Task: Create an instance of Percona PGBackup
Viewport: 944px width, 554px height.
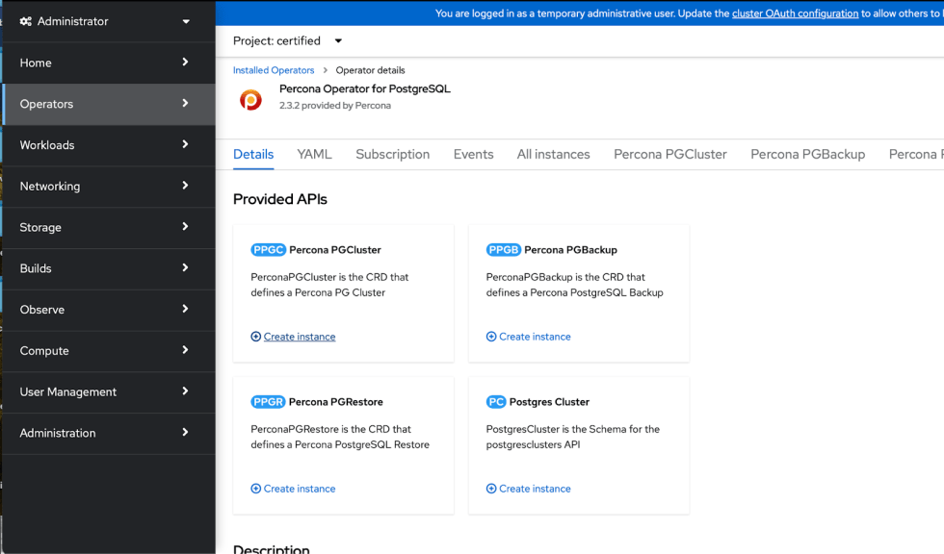Action: pos(528,336)
